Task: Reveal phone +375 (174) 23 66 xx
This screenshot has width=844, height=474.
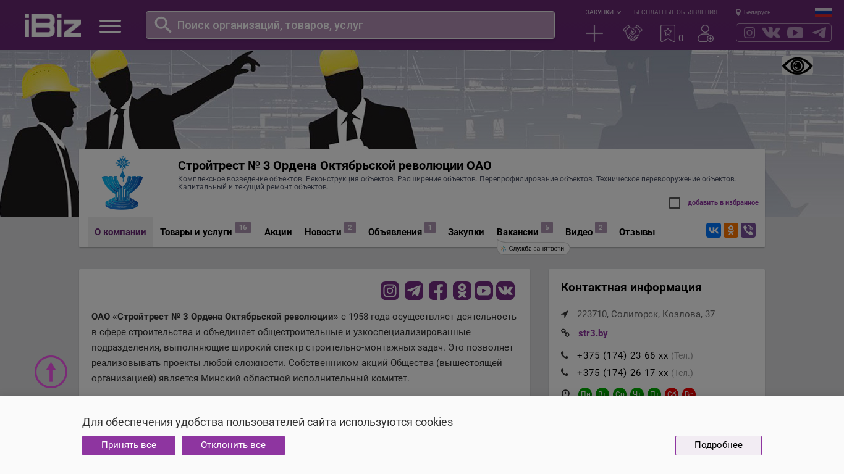Action: click(623, 355)
